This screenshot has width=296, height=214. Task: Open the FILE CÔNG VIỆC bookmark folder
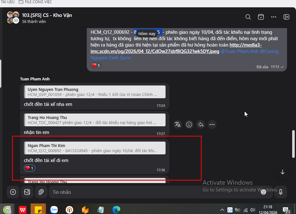click(35, 2)
